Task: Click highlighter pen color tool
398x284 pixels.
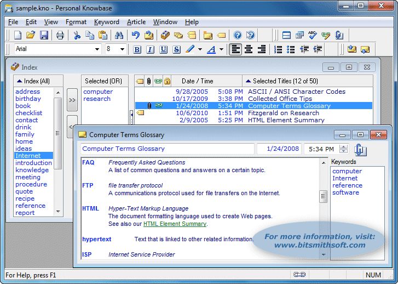Action: pos(190,49)
